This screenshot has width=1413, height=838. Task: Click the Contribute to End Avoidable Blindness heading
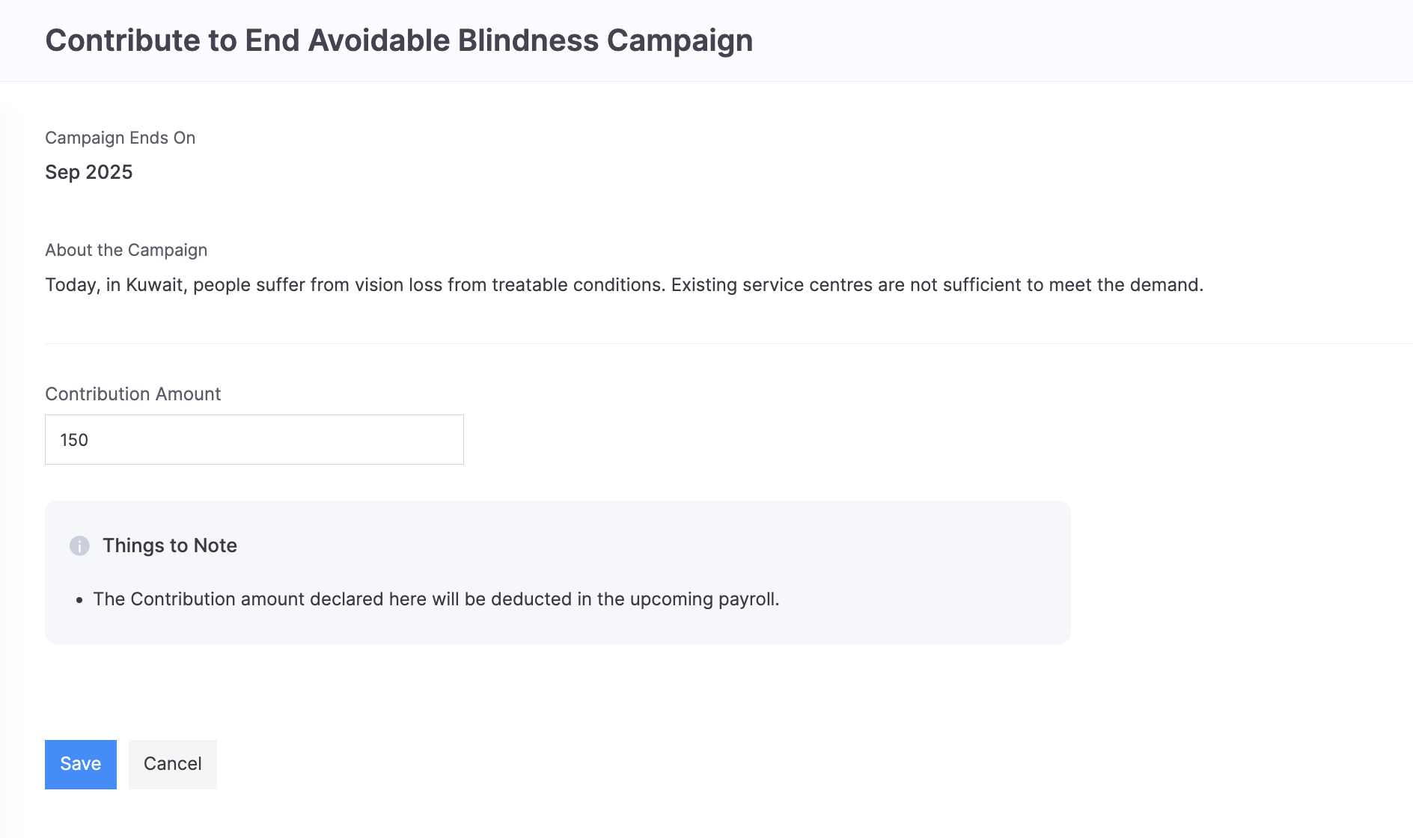(399, 40)
